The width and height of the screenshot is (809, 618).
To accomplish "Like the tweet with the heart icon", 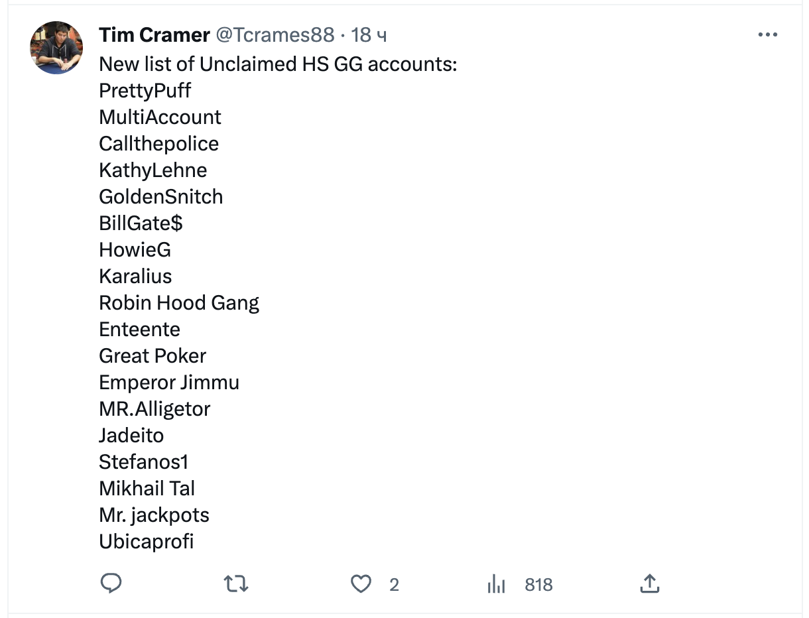I will pyautogui.click(x=360, y=584).
